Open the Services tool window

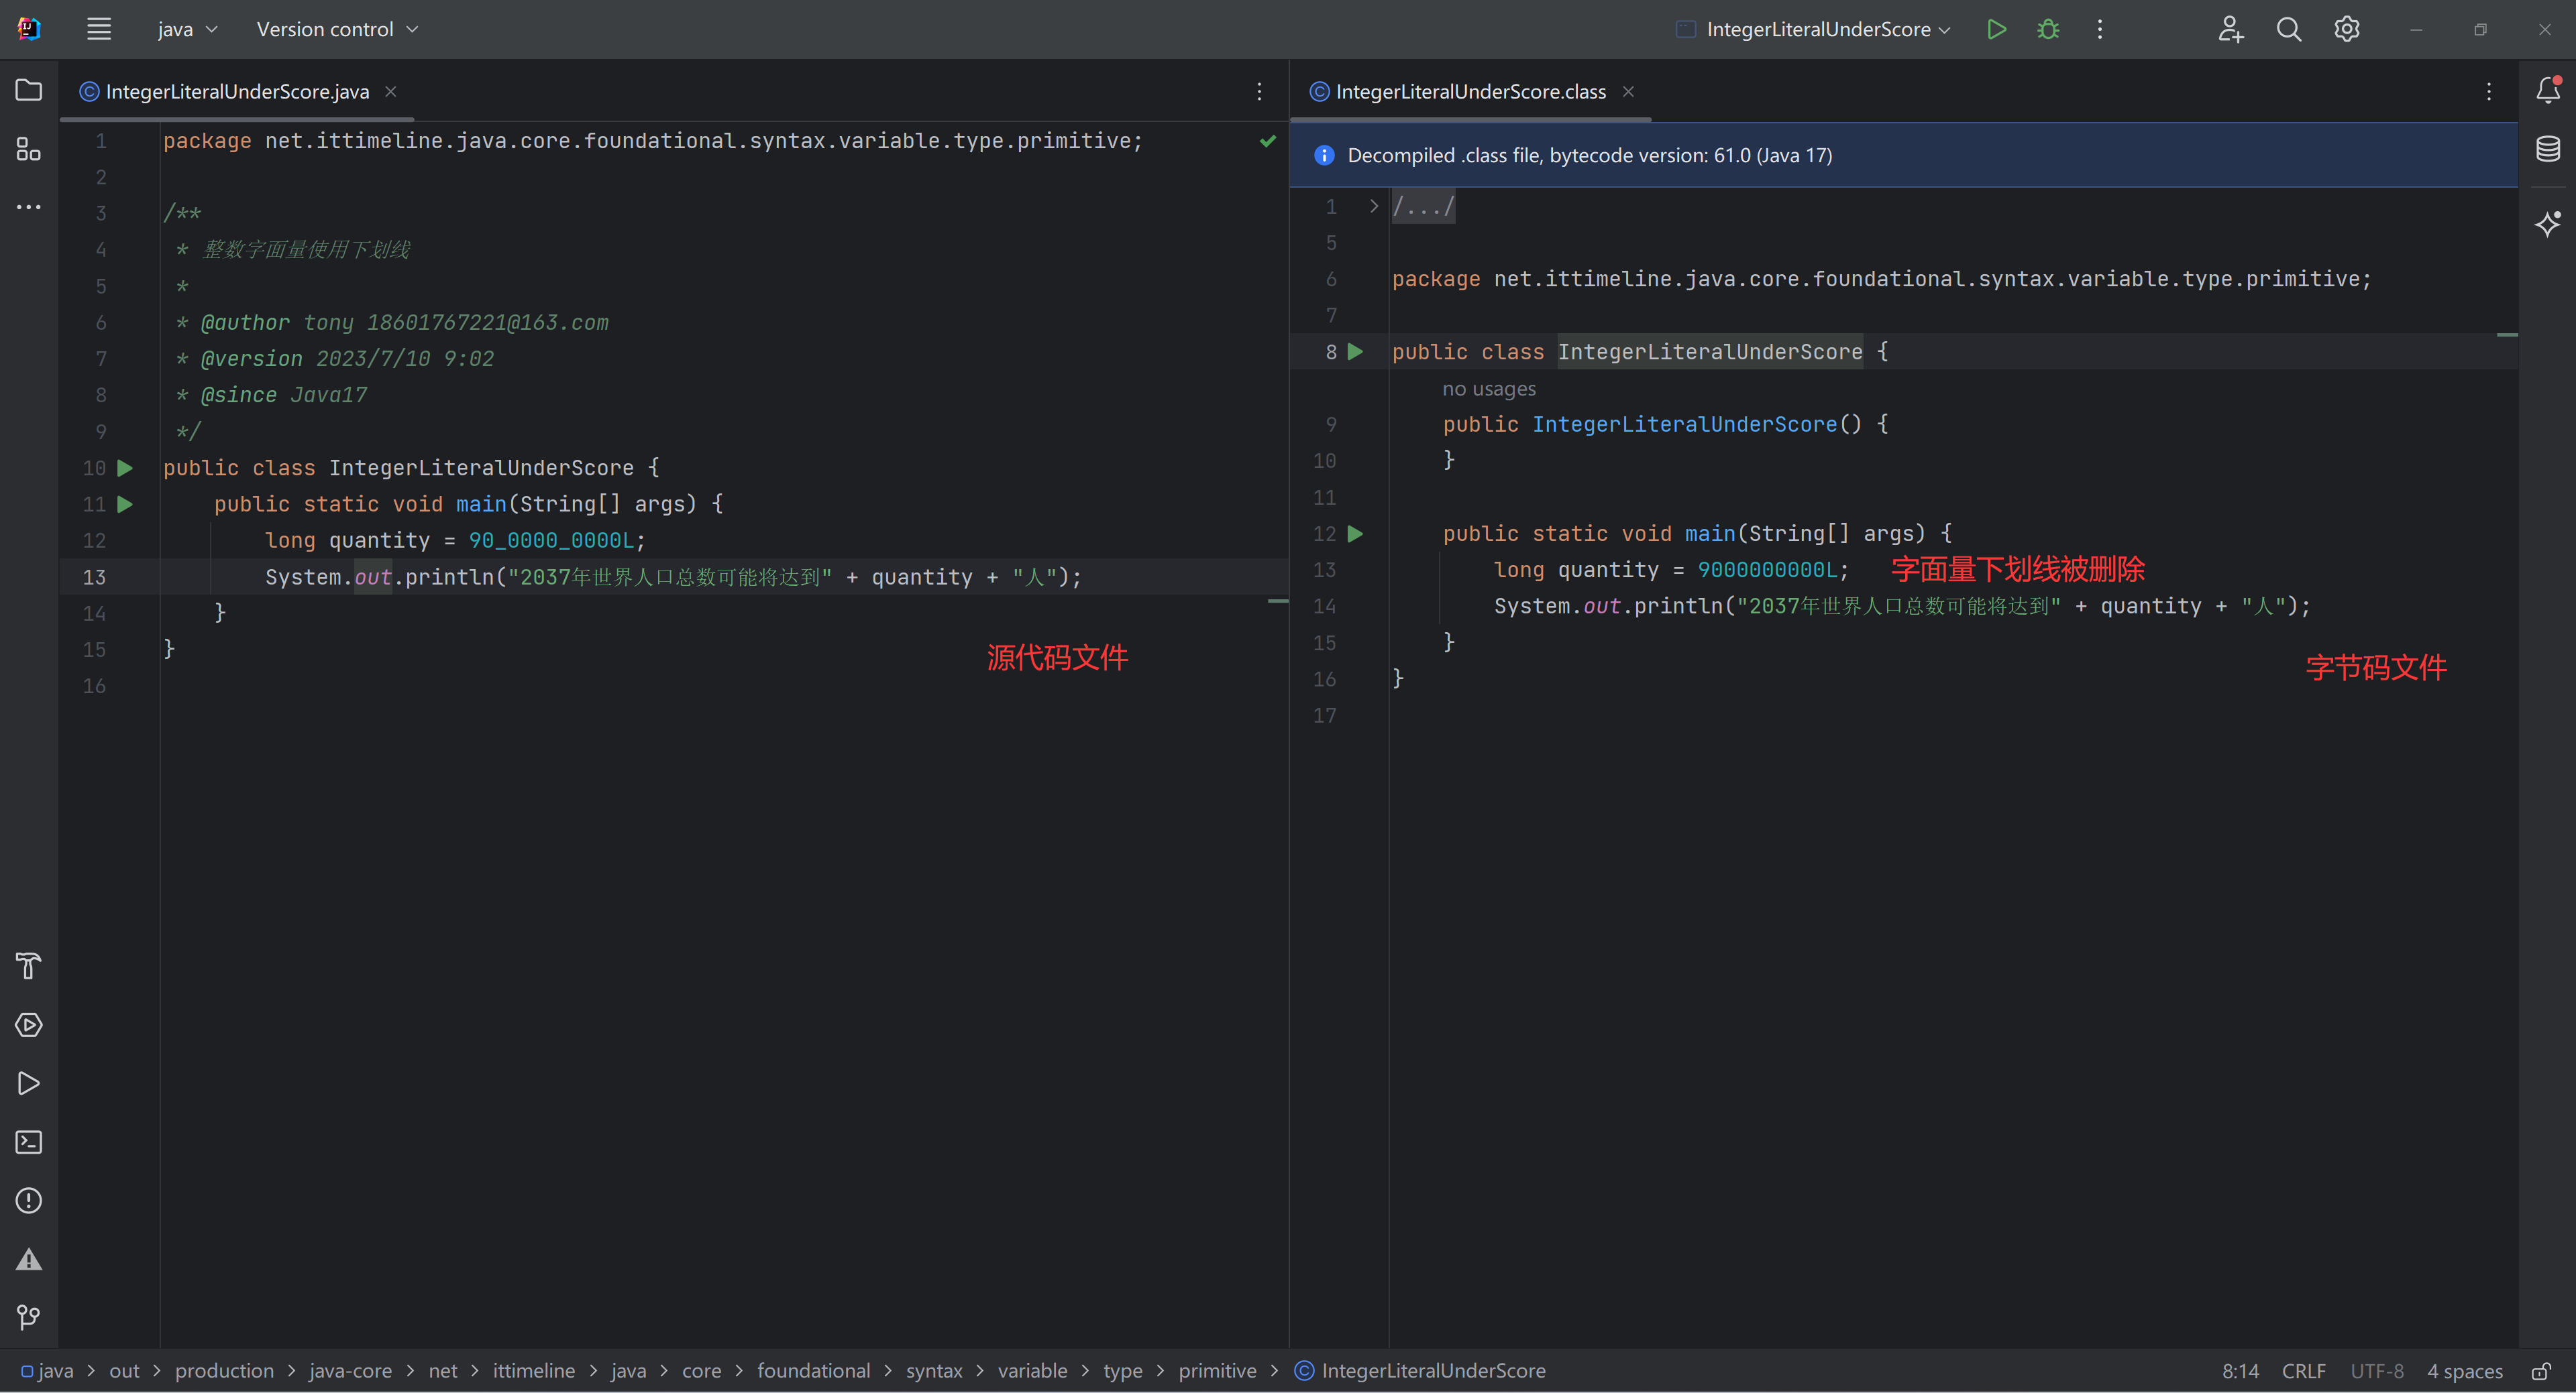point(29,1024)
